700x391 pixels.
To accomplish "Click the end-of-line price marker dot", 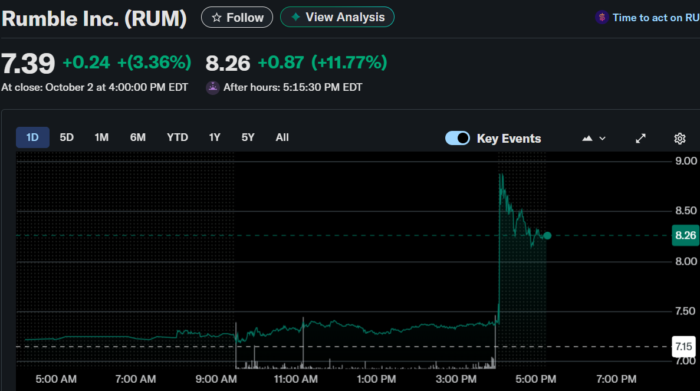I will click(547, 235).
